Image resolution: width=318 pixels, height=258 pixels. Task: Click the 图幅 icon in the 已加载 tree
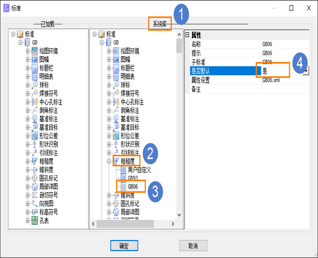pos(34,59)
